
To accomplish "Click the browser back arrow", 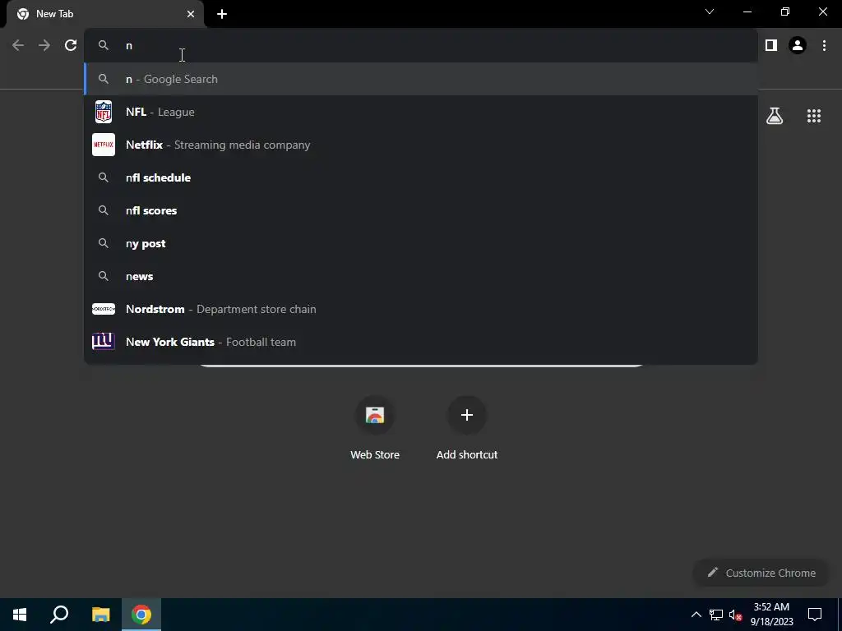I will point(18,46).
